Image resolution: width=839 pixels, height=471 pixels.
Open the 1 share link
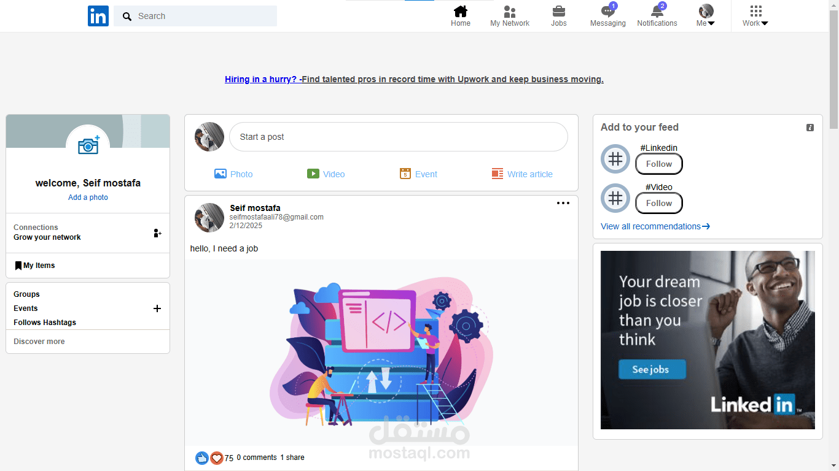click(x=292, y=458)
